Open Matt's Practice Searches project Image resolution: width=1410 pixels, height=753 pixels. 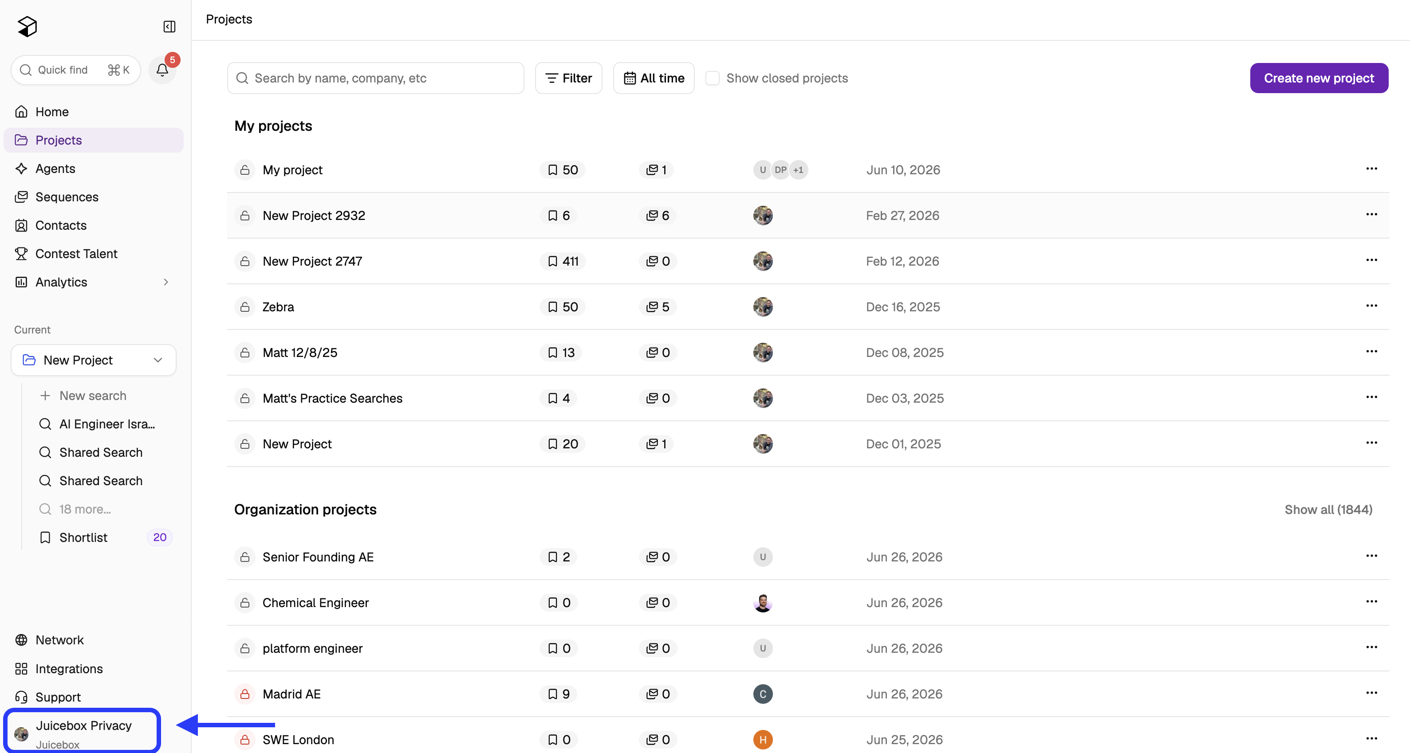332,398
